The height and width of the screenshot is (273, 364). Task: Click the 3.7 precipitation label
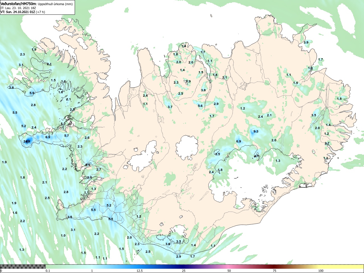click(170, 107)
